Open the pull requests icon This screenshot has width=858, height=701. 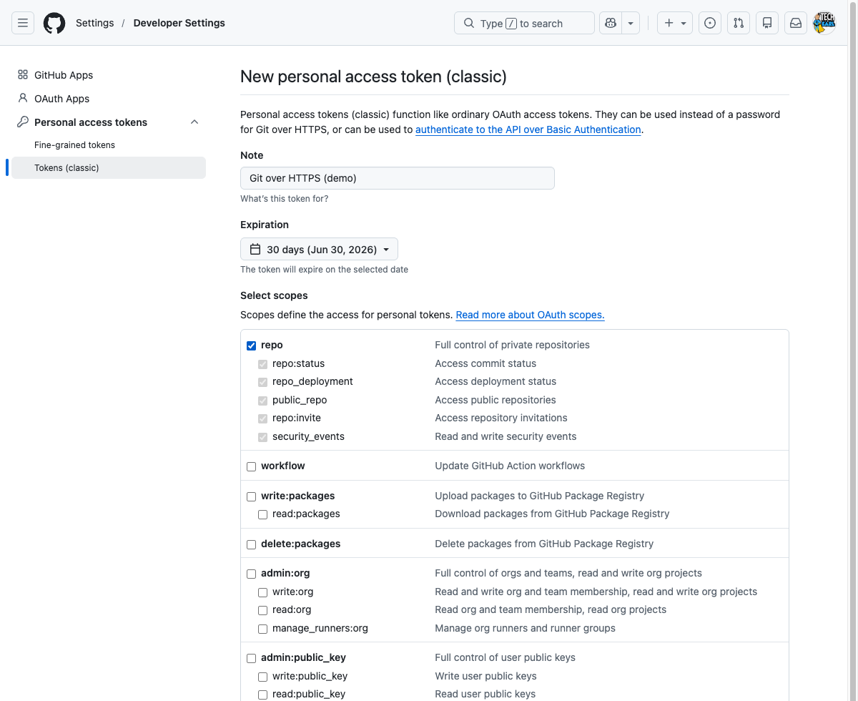[739, 23]
